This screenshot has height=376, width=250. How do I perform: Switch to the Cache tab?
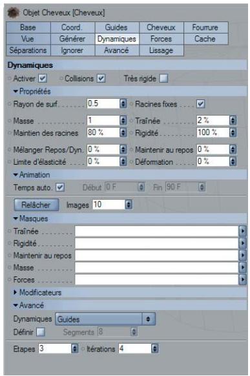[205, 39]
